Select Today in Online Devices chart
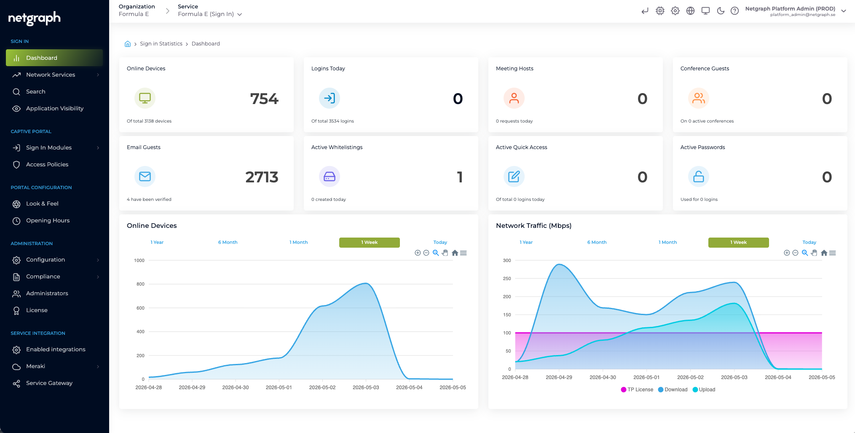The image size is (855, 433). coord(440,242)
